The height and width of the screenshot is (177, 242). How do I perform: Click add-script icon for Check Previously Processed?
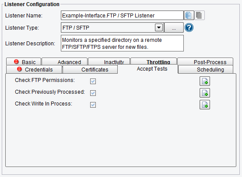205,93
